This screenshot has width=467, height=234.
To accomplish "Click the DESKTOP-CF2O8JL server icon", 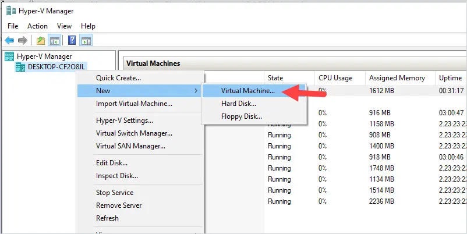I will [x=20, y=68].
